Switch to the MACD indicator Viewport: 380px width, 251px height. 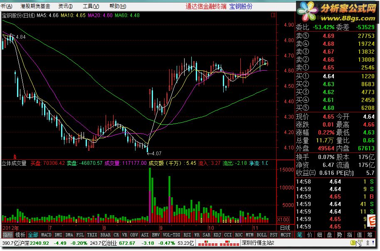(46, 235)
